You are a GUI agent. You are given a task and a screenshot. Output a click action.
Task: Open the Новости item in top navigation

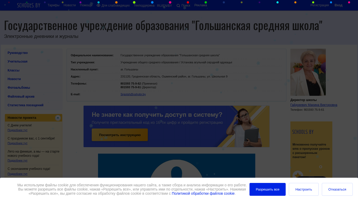click(x=70, y=5)
